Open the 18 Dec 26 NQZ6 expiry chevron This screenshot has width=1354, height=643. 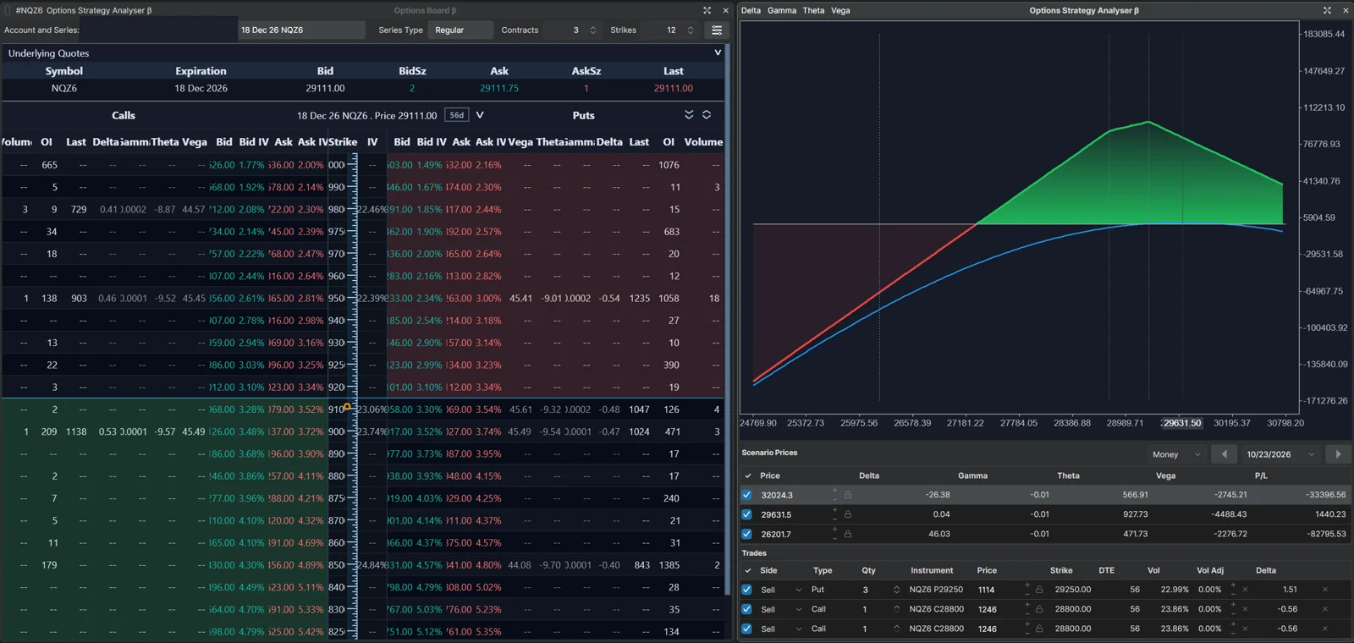480,115
